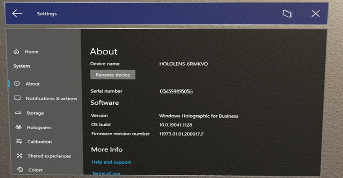Click the Windows Holographic for Business version text
This screenshot has width=343, height=178.
point(199,116)
